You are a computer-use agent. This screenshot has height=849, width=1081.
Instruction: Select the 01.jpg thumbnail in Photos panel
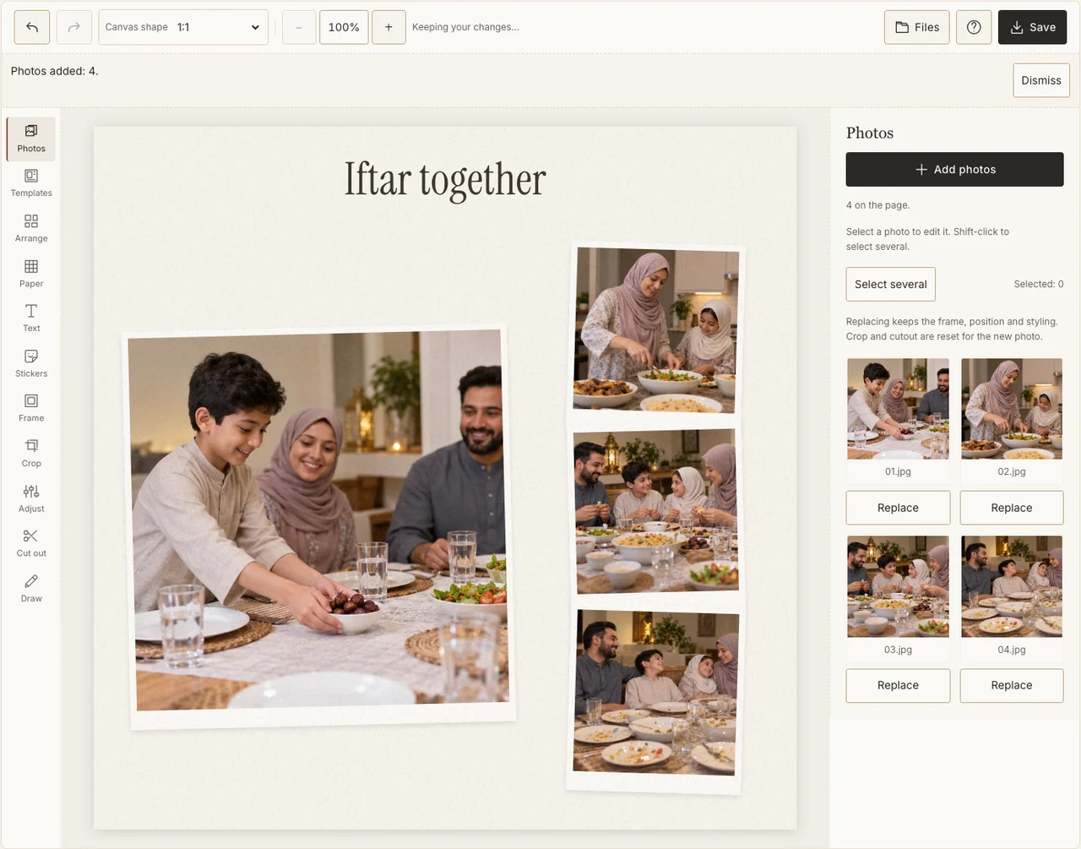point(898,409)
